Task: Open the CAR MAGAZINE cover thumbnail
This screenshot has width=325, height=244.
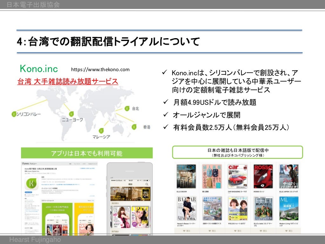Action: click(237, 176)
